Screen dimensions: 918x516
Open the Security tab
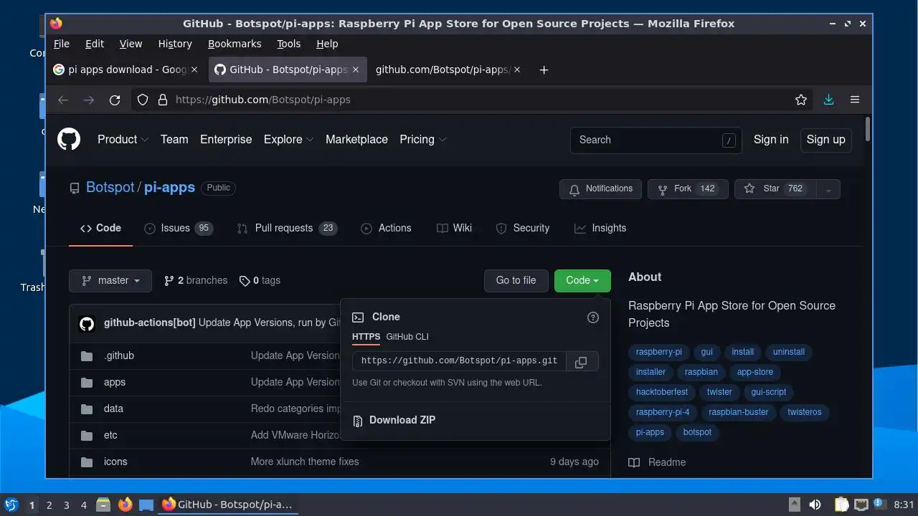[x=523, y=228]
